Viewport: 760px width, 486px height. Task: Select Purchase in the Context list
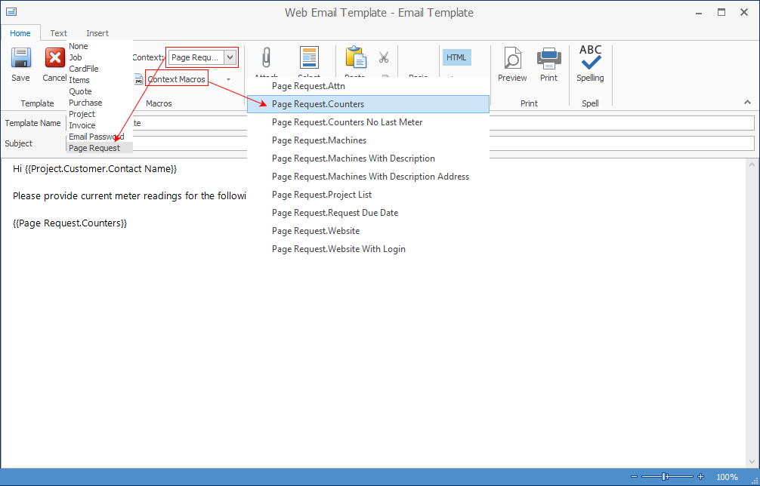(100, 103)
